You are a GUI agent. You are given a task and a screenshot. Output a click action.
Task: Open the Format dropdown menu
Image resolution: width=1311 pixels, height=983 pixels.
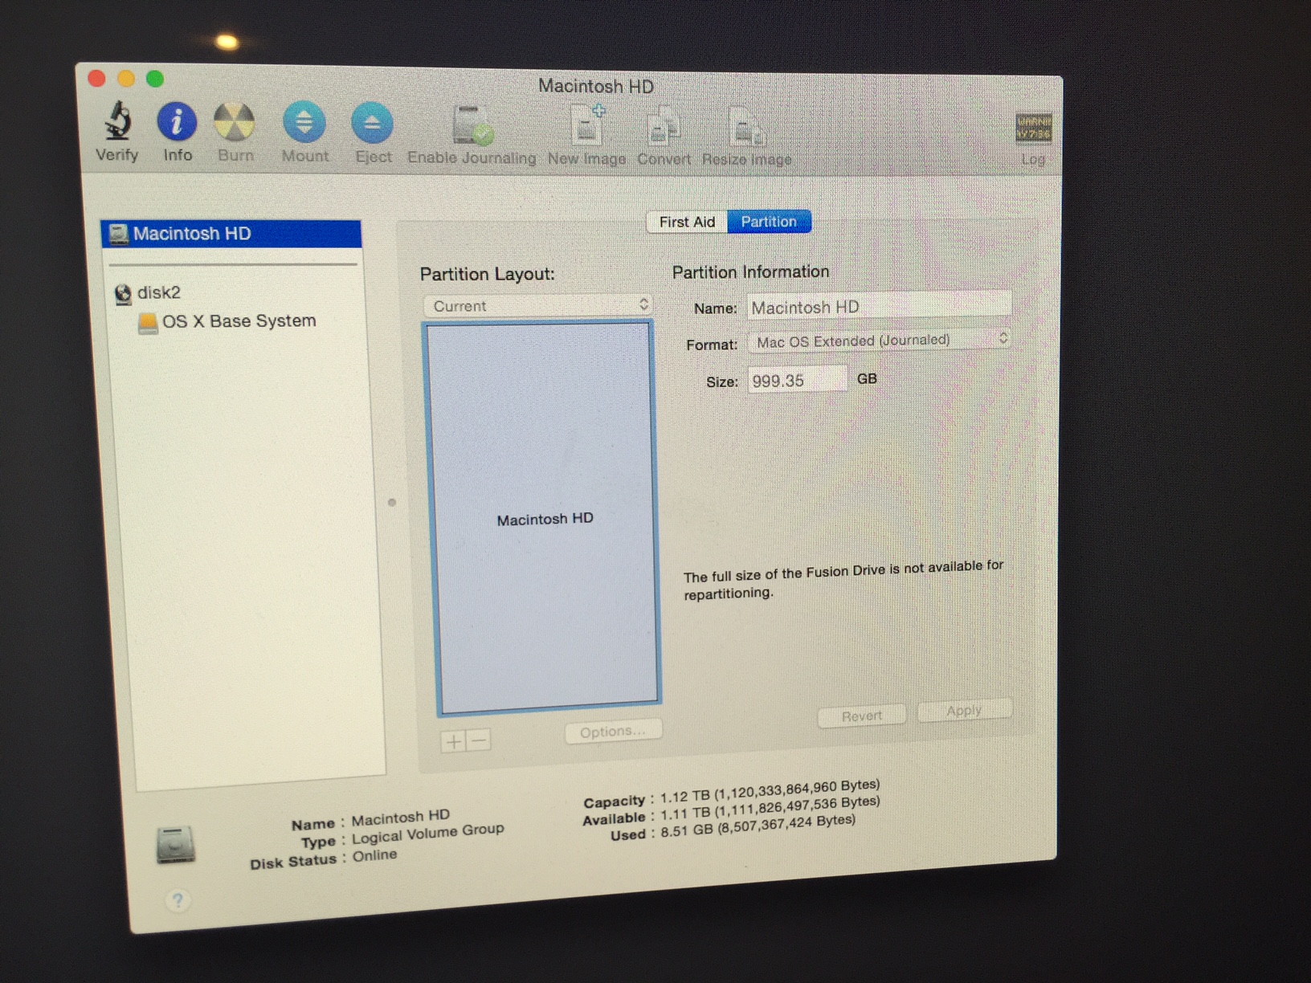pos(880,341)
